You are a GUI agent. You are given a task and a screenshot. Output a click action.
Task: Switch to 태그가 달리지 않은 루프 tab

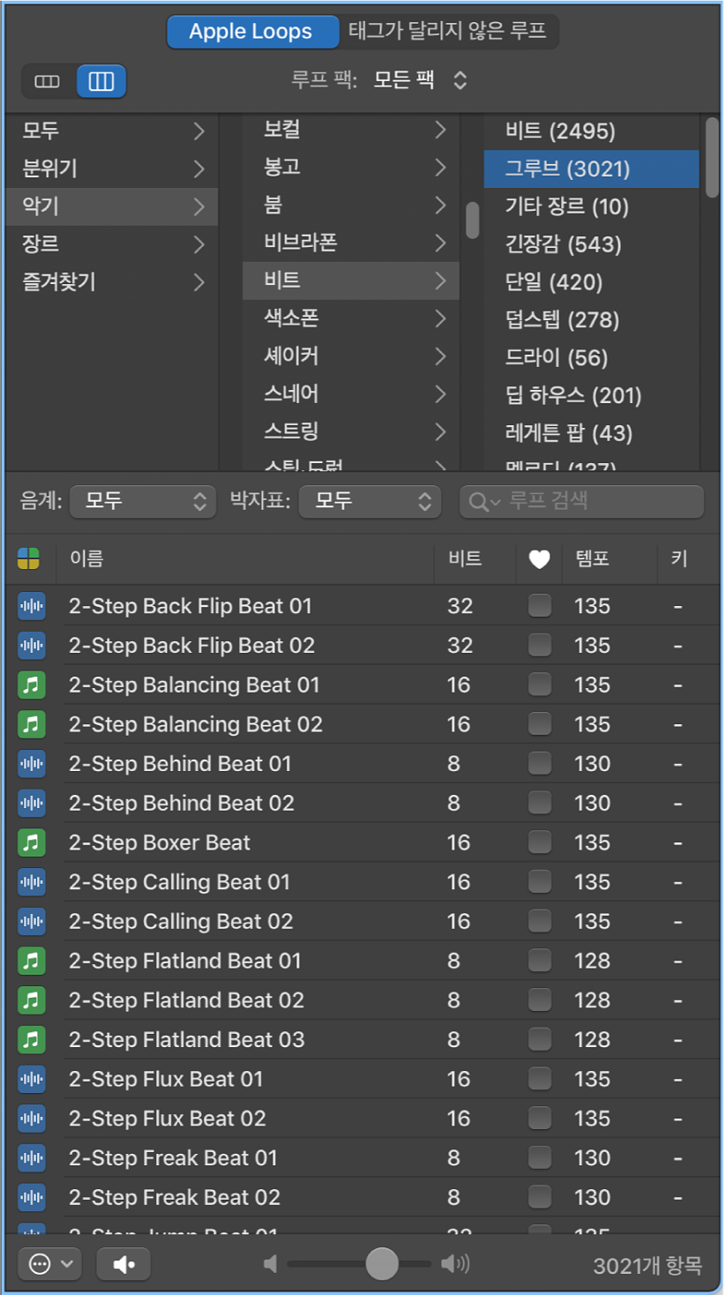[x=448, y=32]
